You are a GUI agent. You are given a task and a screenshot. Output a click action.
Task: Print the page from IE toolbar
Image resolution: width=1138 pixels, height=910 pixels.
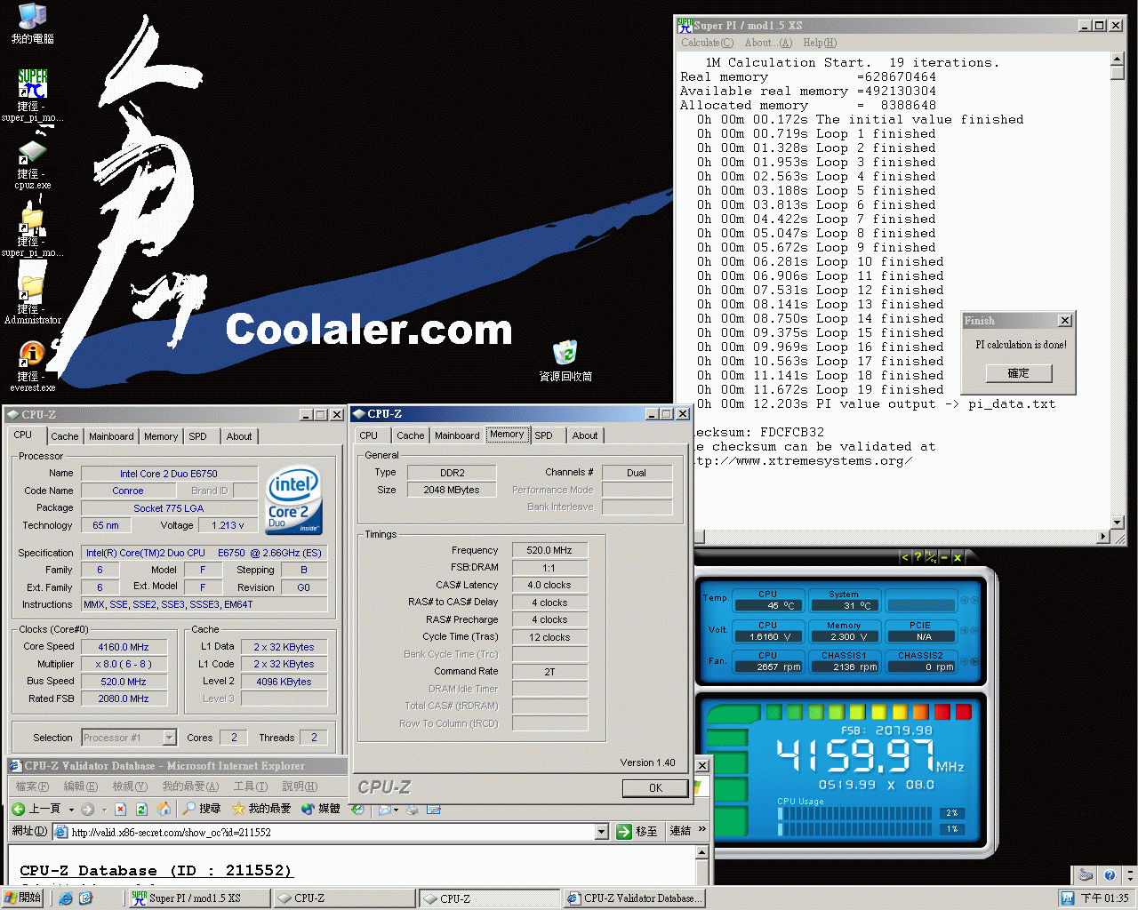[x=413, y=809]
